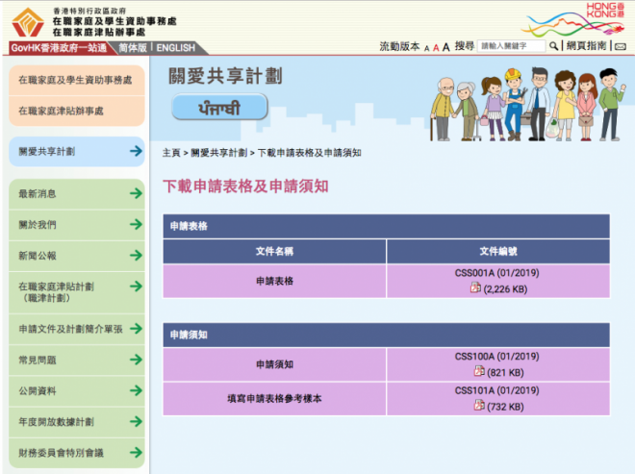Download the CSS101A PDF via its icon
Viewport: 635px width, 474px height.
click(x=478, y=406)
